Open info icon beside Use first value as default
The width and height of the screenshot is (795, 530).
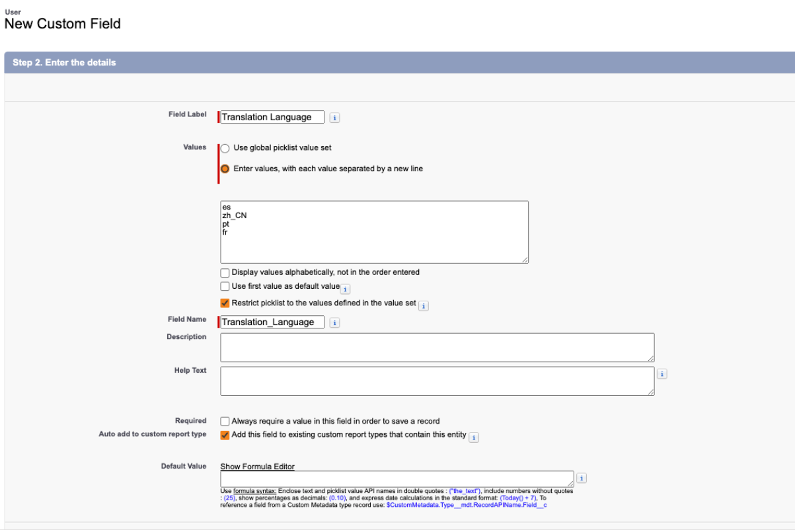345,289
